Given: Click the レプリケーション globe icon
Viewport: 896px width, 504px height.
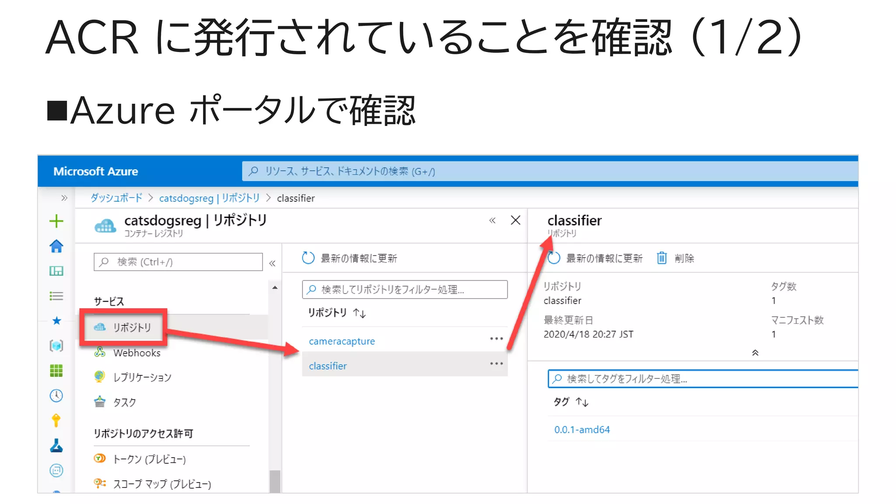Looking at the screenshot, I should (100, 377).
